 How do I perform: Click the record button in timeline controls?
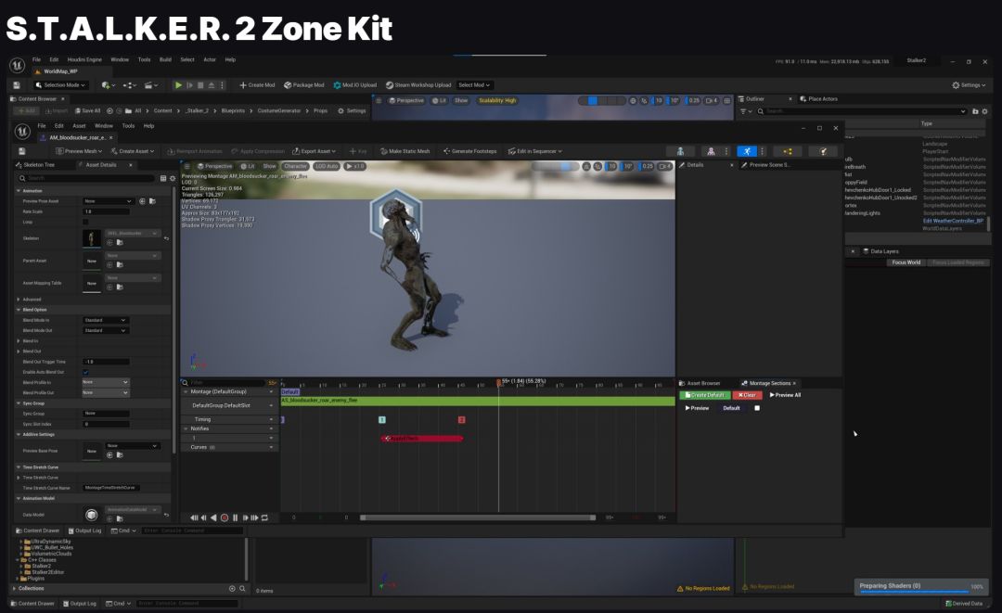click(x=224, y=517)
